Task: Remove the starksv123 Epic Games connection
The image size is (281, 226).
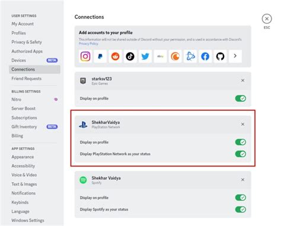Action: (x=242, y=81)
